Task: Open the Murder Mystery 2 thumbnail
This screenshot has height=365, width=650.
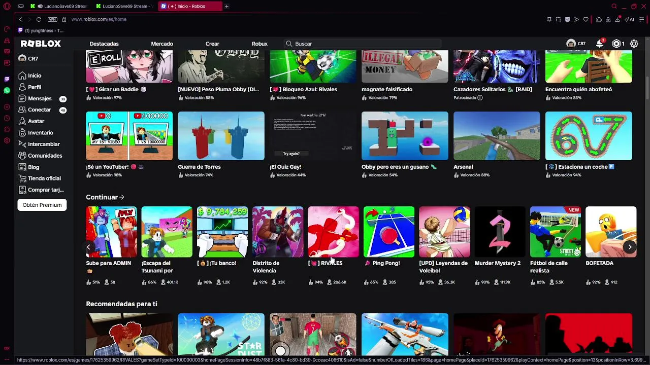Action: tap(500, 232)
